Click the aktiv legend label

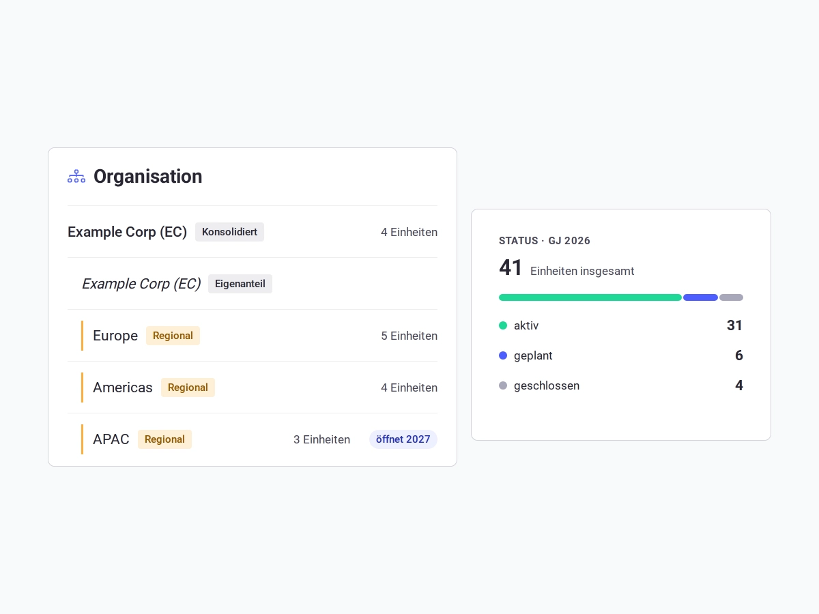click(526, 325)
